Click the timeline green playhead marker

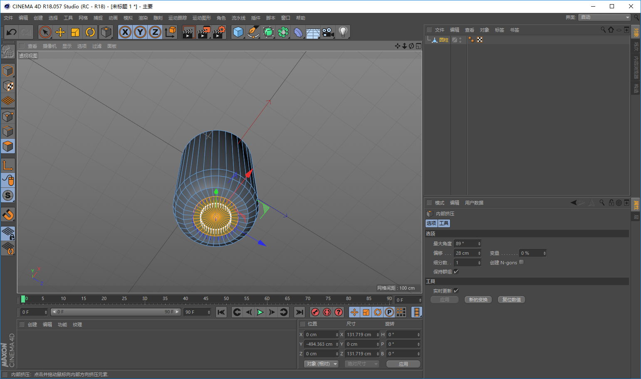(x=23, y=299)
